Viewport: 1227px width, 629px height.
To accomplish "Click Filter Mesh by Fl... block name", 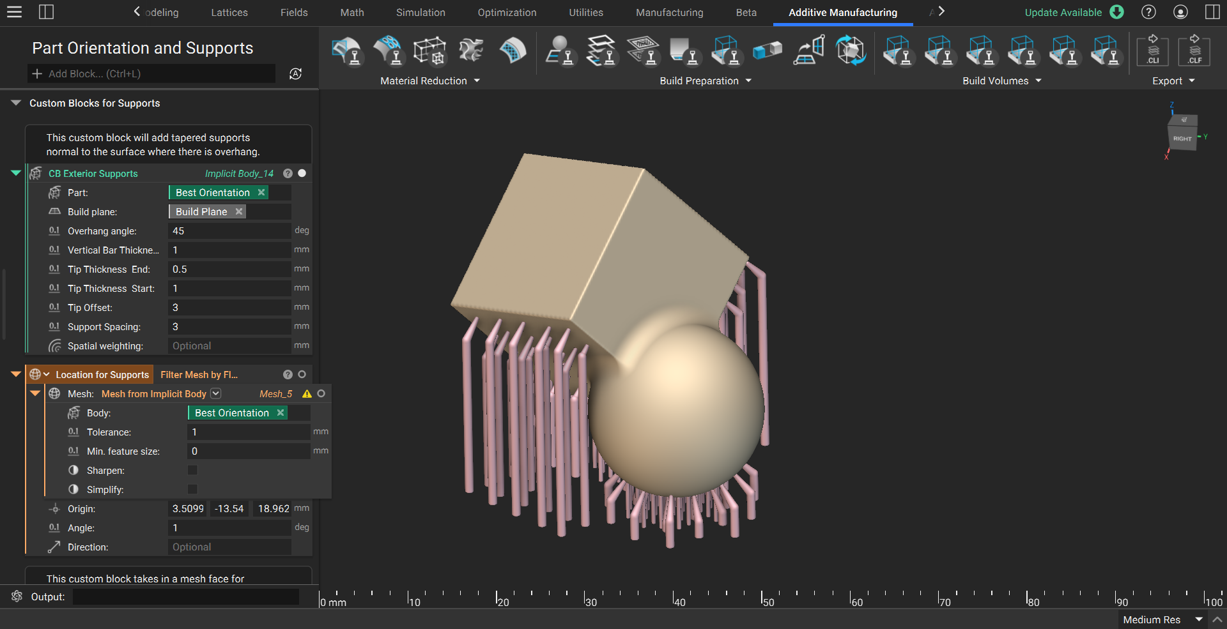I will point(199,374).
